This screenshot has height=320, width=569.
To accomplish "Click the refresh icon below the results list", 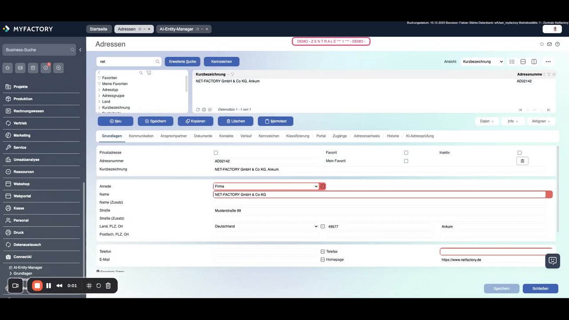I will 198,110.
